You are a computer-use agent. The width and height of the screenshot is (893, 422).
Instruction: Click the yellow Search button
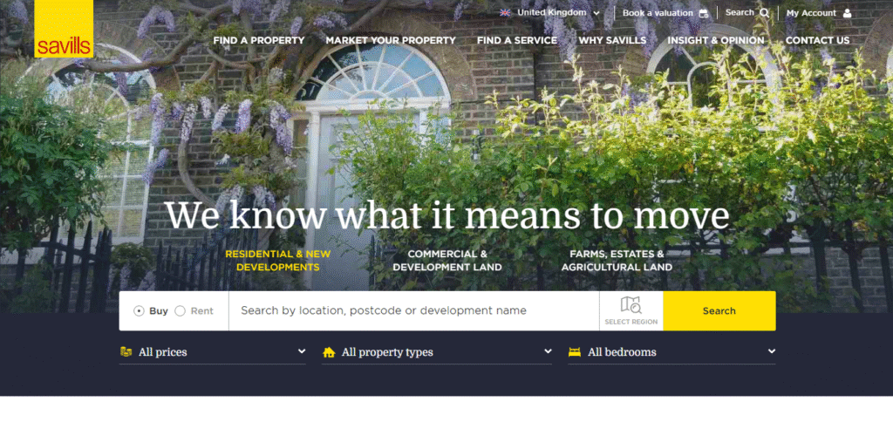click(719, 311)
